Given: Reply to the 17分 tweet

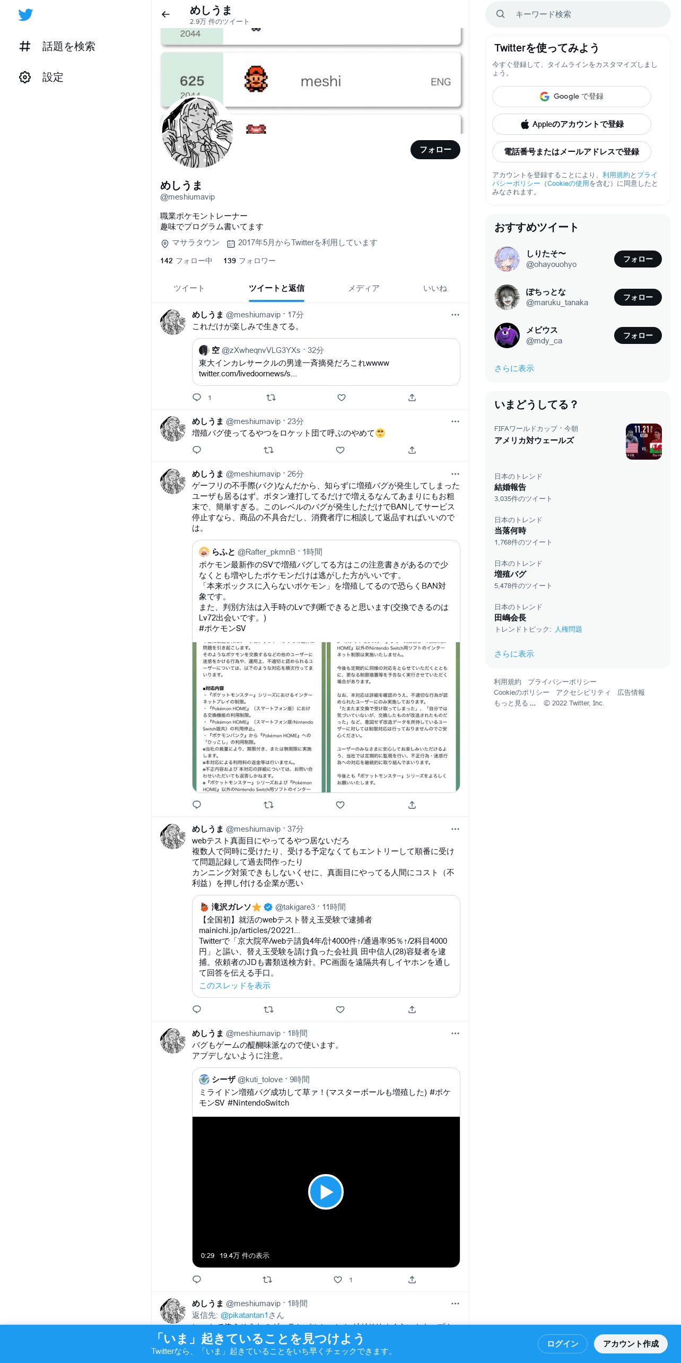Looking at the screenshot, I should [x=197, y=398].
